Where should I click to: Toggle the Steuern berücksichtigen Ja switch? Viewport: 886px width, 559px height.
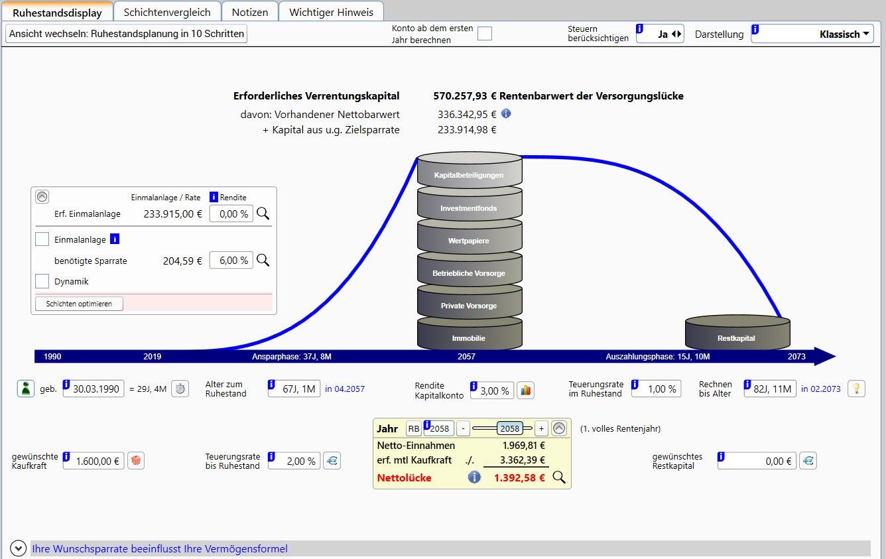676,34
